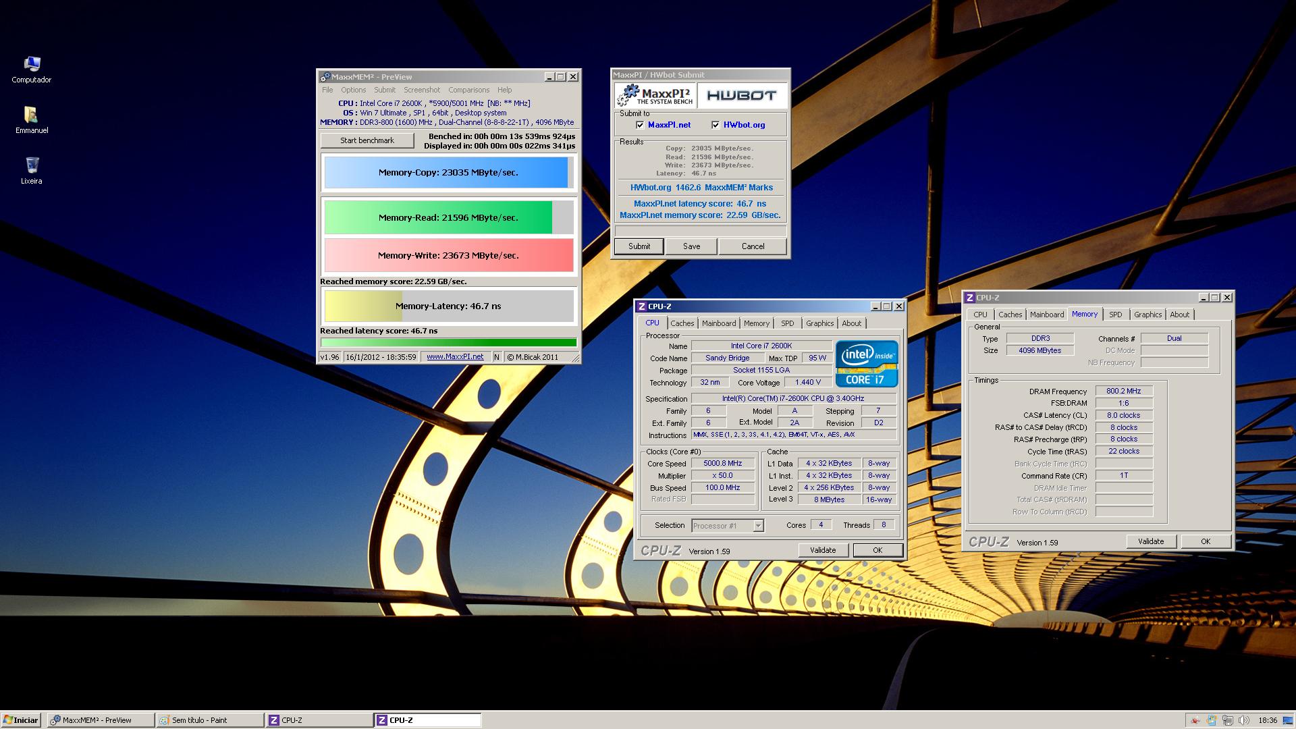Click the N status cell in MaxxMEM²
The height and width of the screenshot is (729, 1296).
coord(497,357)
